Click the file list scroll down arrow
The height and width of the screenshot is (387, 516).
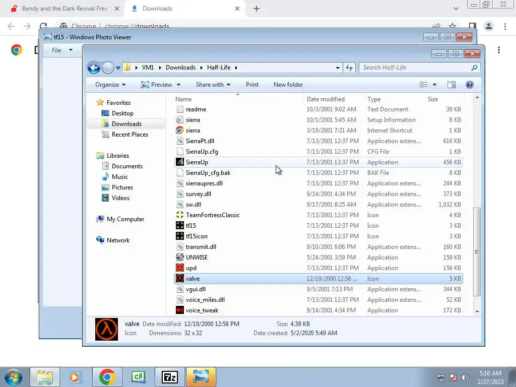click(x=477, y=311)
